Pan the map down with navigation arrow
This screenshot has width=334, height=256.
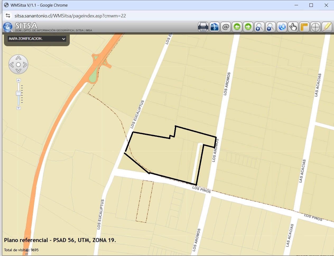[18, 71]
